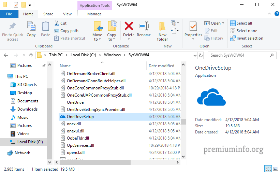The width and height of the screenshot is (280, 172).
Task: Click the file list vertical scrollbar thumb
Action: [183, 122]
